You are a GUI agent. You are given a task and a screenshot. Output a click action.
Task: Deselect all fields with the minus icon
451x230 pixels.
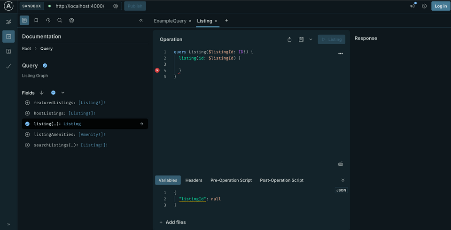(x=53, y=92)
